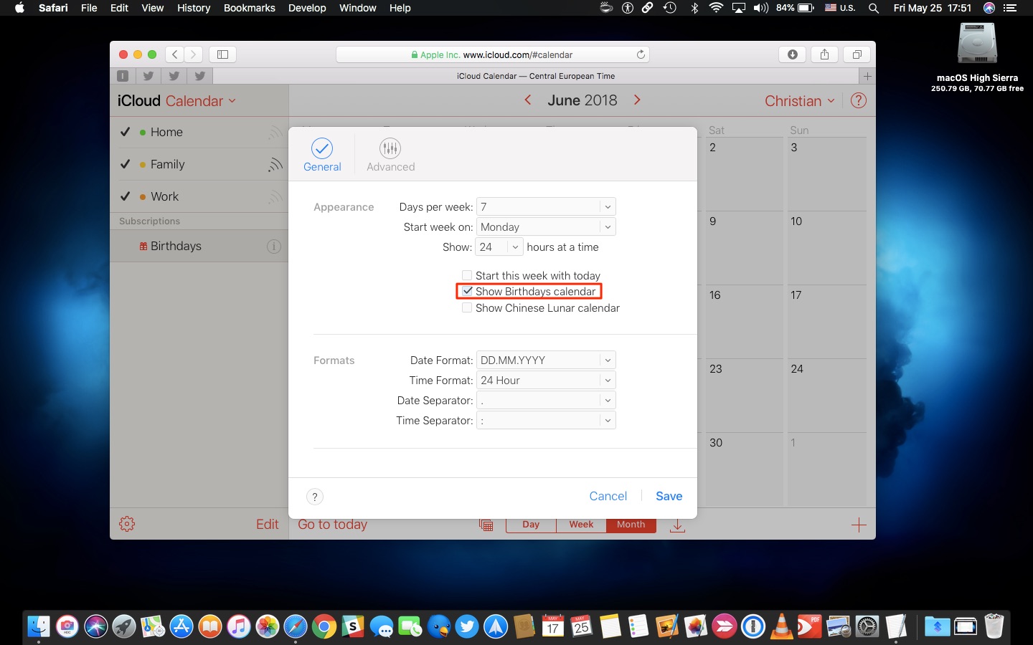Switch to the Advanced preferences tab
Viewport: 1033px width, 645px height.
[390, 155]
